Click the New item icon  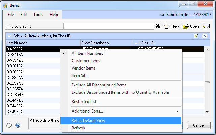pos(166,26)
